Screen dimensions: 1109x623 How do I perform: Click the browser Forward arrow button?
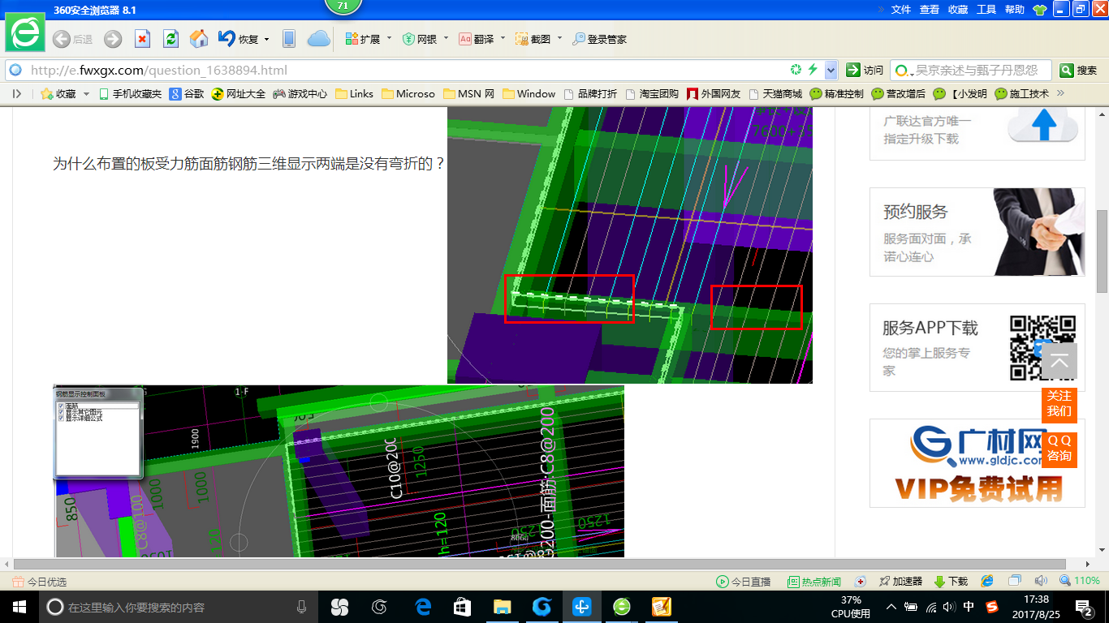pyautogui.click(x=113, y=39)
